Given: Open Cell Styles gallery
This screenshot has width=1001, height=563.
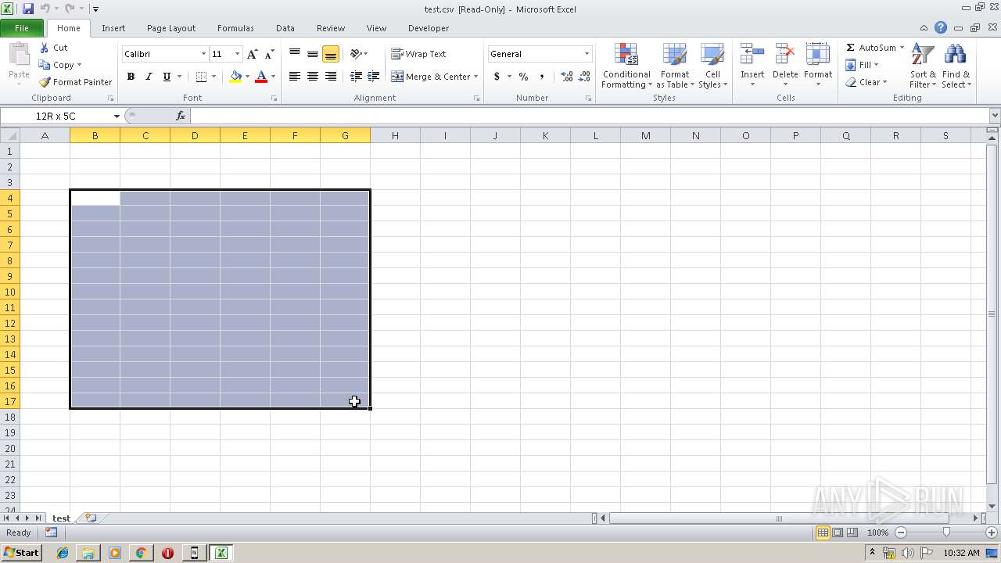Looking at the screenshot, I should [712, 66].
